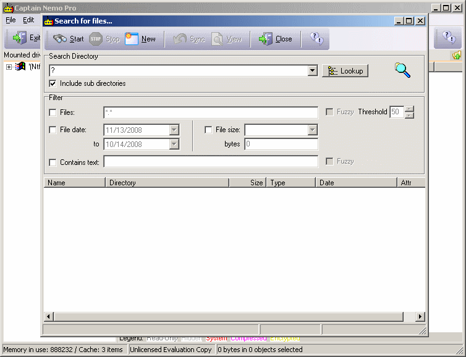
Task: Tick the Contains text checkbox
Action: pyautogui.click(x=53, y=162)
